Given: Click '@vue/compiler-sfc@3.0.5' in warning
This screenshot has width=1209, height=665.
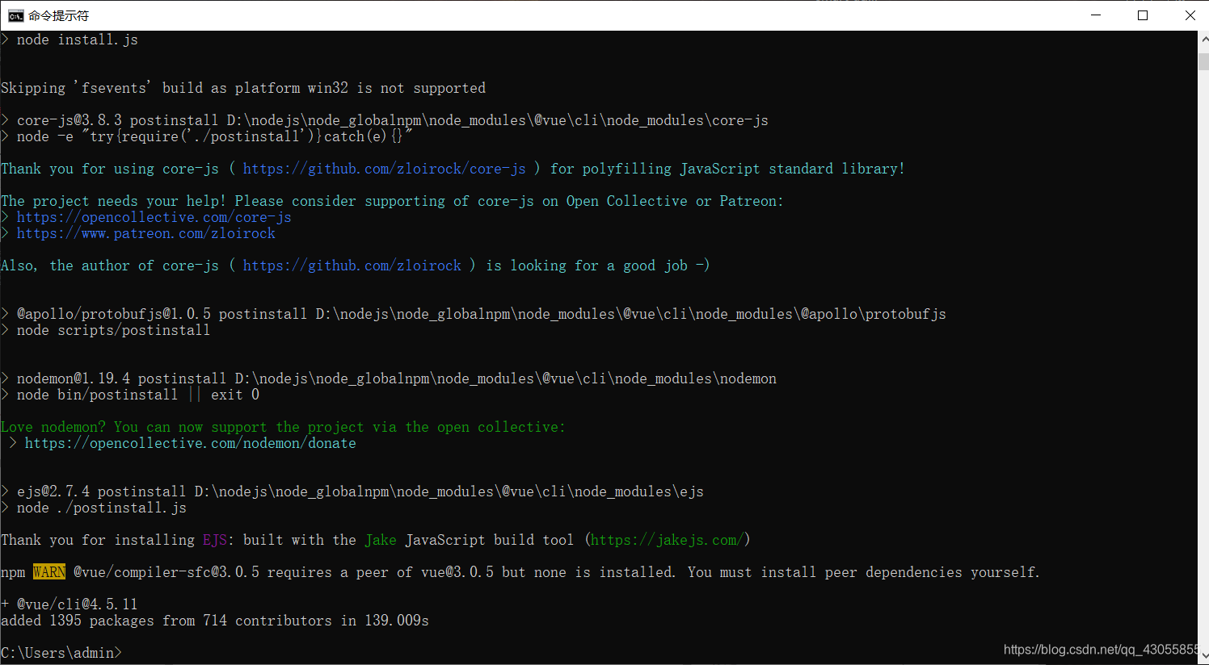Looking at the screenshot, I should pos(166,572).
